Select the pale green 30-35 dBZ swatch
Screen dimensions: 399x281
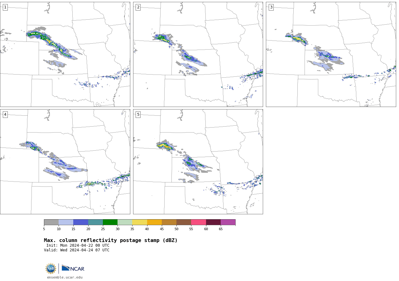(125, 222)
